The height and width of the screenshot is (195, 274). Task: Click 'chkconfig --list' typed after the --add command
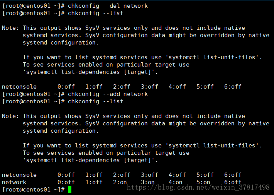96,101
